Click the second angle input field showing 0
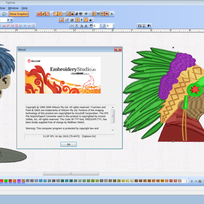The height and width of the screenshot is (204, 204). (x=108, y=26)
